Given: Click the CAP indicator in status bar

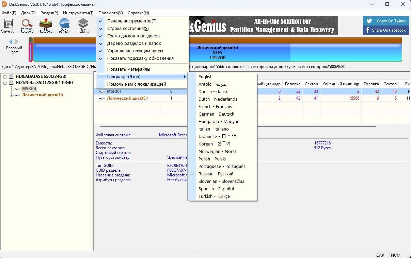Looking at the screenshot, I should click(x=380, y=255).
